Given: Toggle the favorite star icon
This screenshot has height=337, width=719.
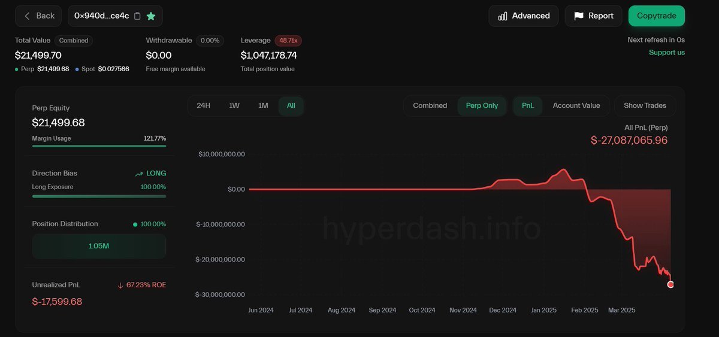Looking at the screenshot, I should (151, 16).
